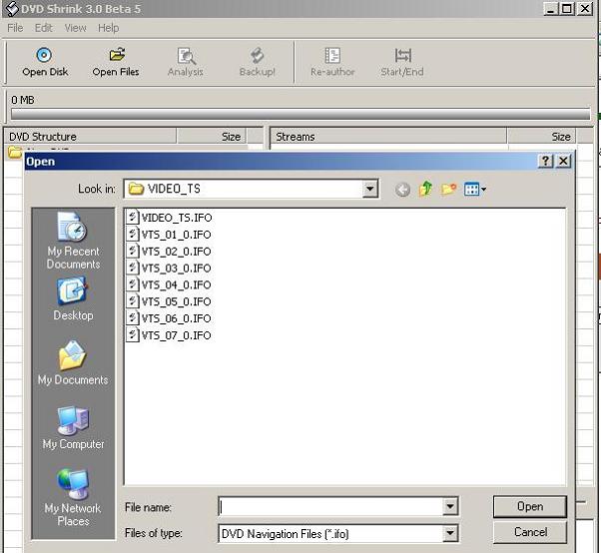Go to Desktop in places bar

click(73, 299)
